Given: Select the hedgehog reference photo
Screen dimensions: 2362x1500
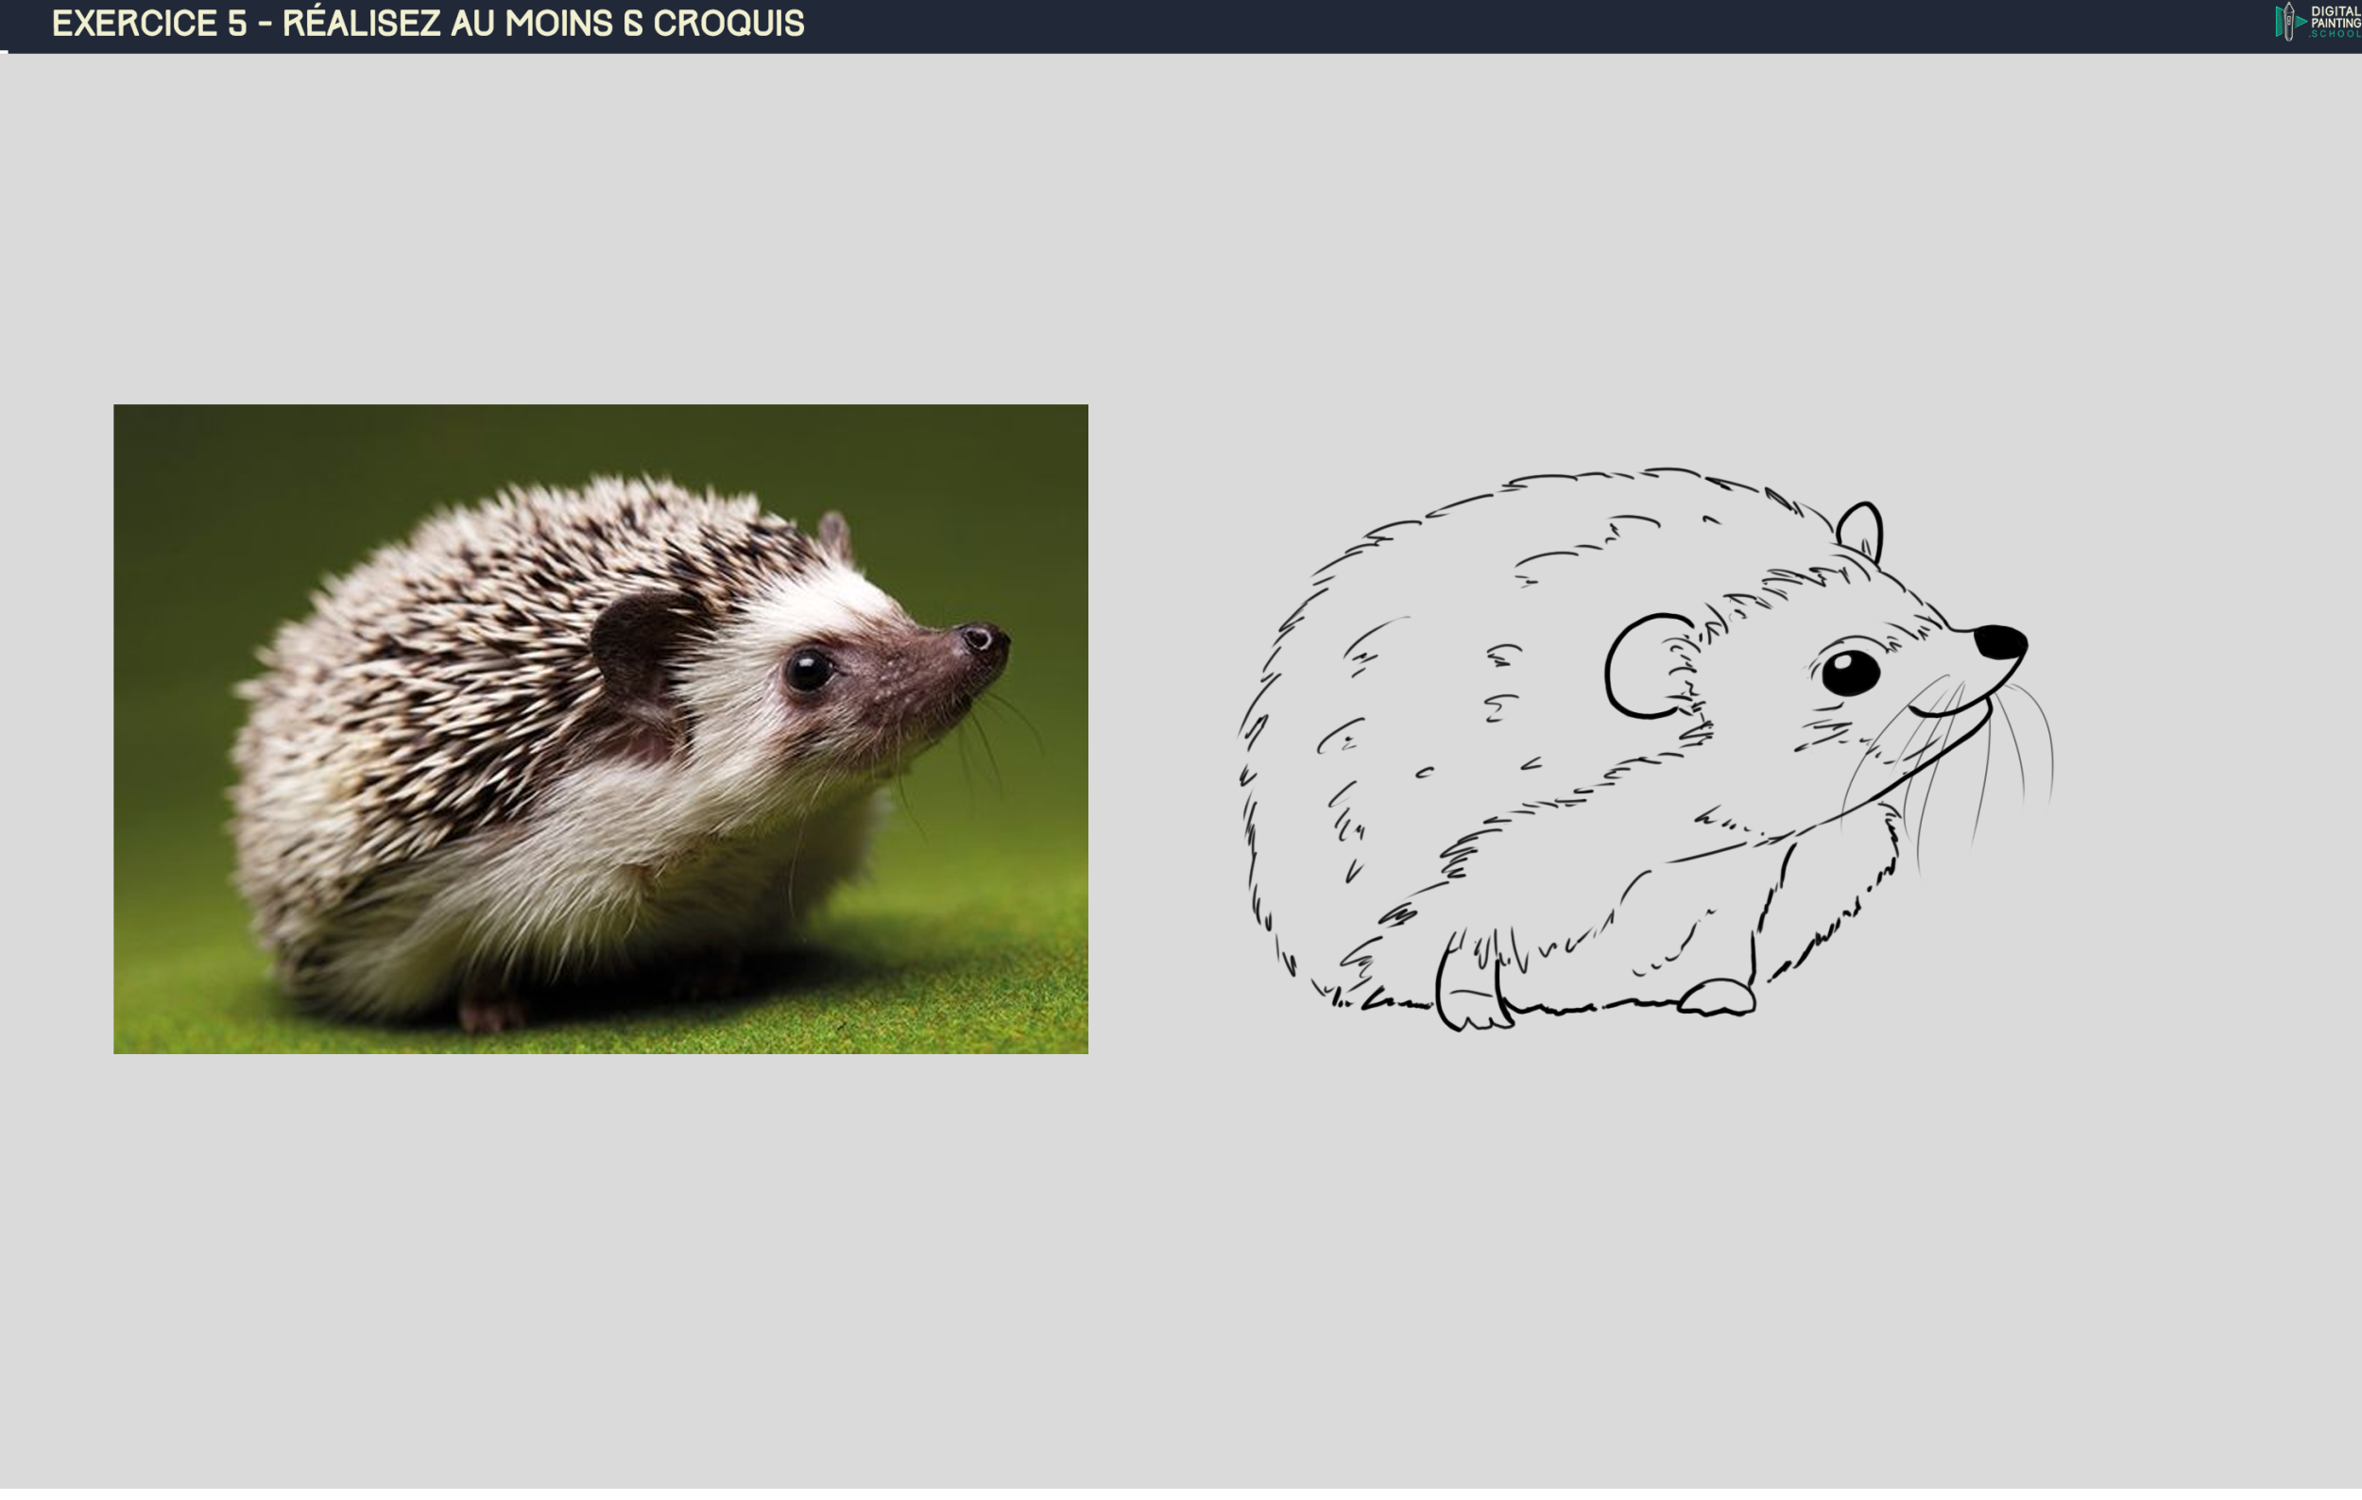Looking at the screenshot, I should (x=600, y=728).
